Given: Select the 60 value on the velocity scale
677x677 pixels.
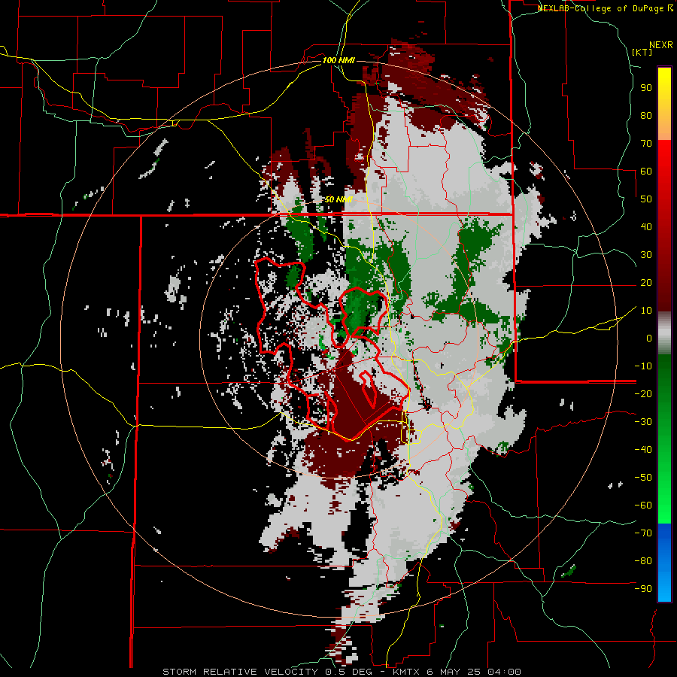Looking at the screenshot, I should (x=646, y=172).
